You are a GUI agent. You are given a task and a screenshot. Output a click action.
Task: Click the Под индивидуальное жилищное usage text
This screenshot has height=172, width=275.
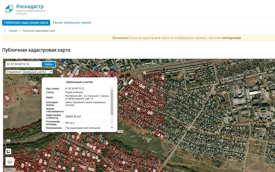coord(83,128)
